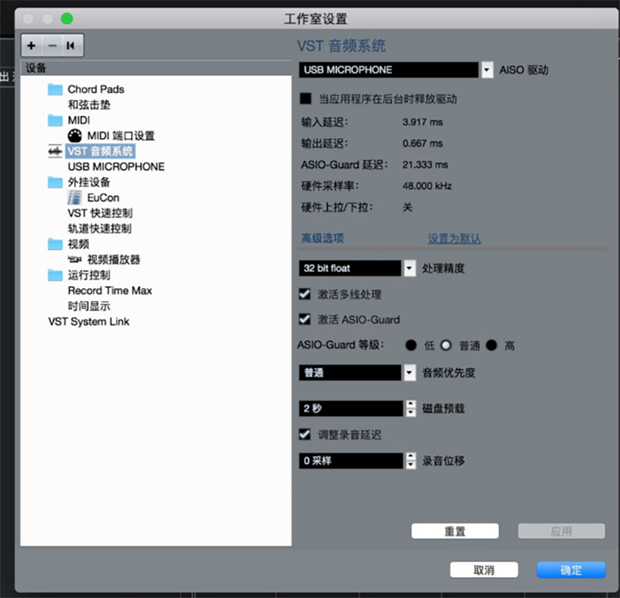This screenshot has height=598, width=620.
Task: Select the 高 ASIO-Guard level radio button
Action: [x=491, y=345]
